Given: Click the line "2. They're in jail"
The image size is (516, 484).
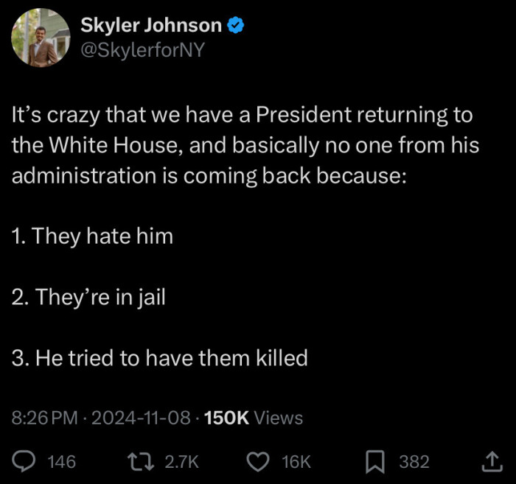Looking at the screenshot, I should [x=88, y=298].
